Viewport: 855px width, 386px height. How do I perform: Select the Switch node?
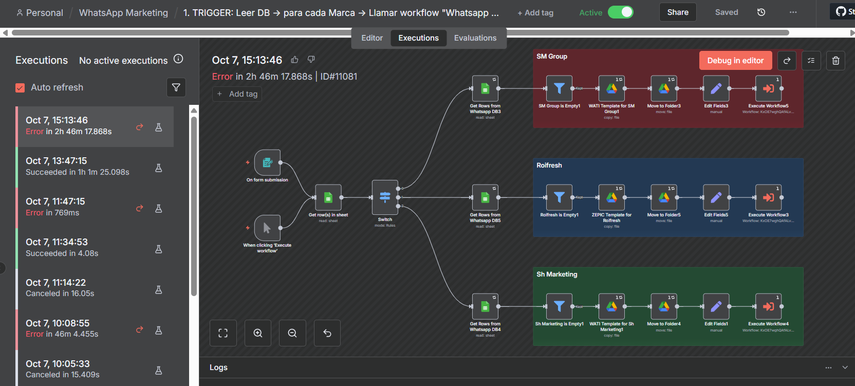[x=385, y=197]
